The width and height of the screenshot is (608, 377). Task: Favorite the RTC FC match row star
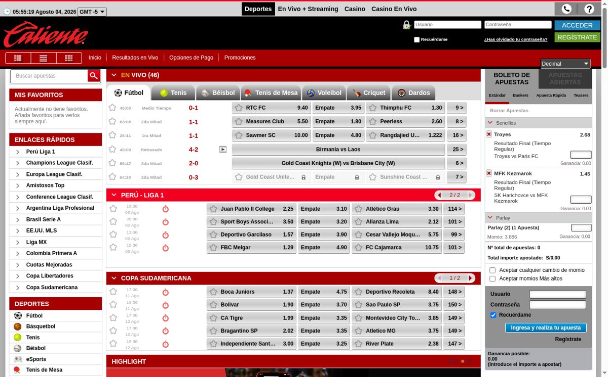pyautogui.click(x=112, y=108)
